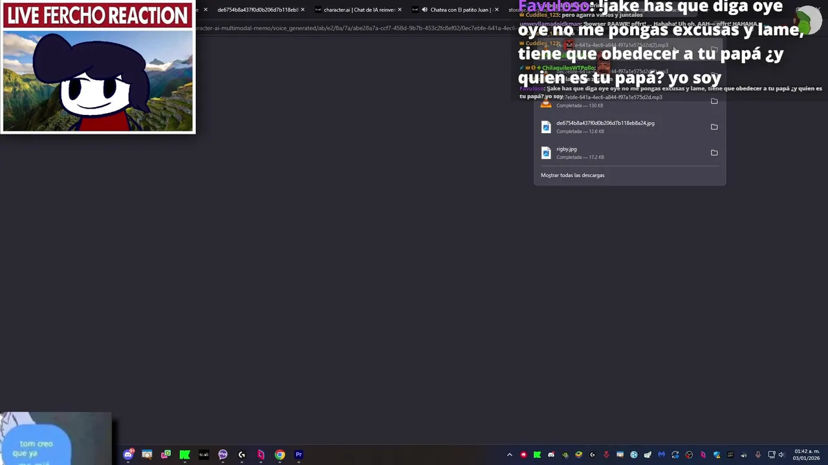Open the volume control in system tray
The image size is (828, 465).
781,455
